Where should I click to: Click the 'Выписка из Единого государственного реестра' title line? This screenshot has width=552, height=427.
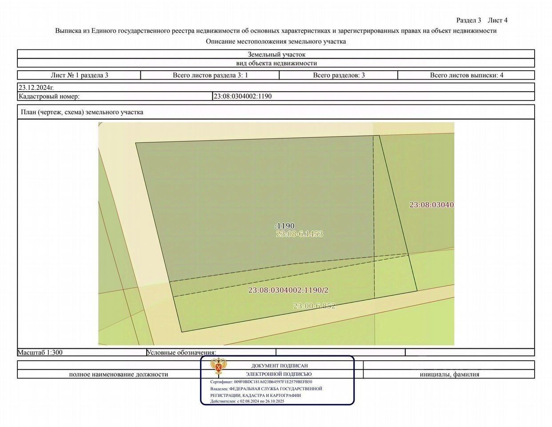pyautogui.click(x=276, y=31)
